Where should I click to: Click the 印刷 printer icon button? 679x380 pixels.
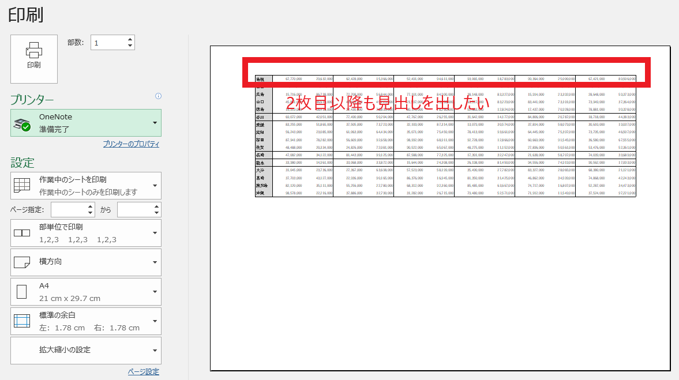(x=34, y=59)
